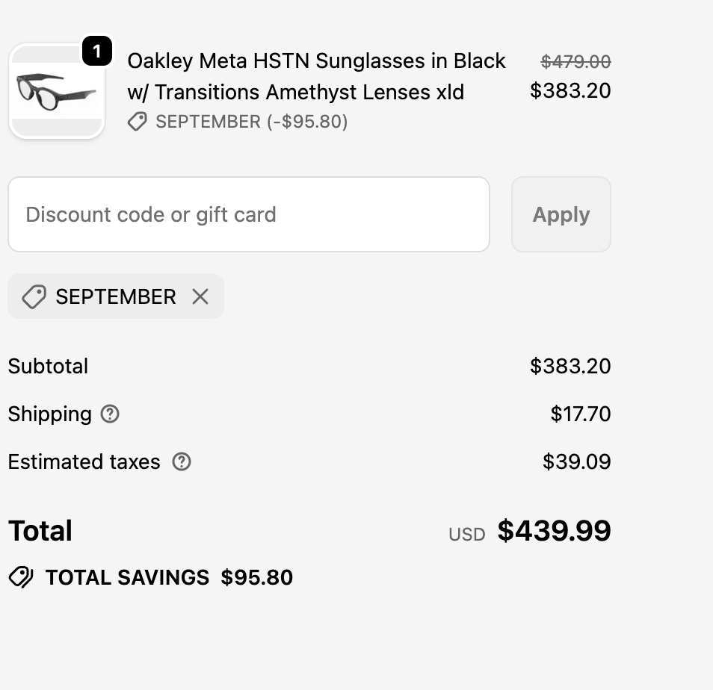This screenshot has height=690, width=713.
Task: Click the Estimated taxes help icon
Action: (x=182, y=461)
